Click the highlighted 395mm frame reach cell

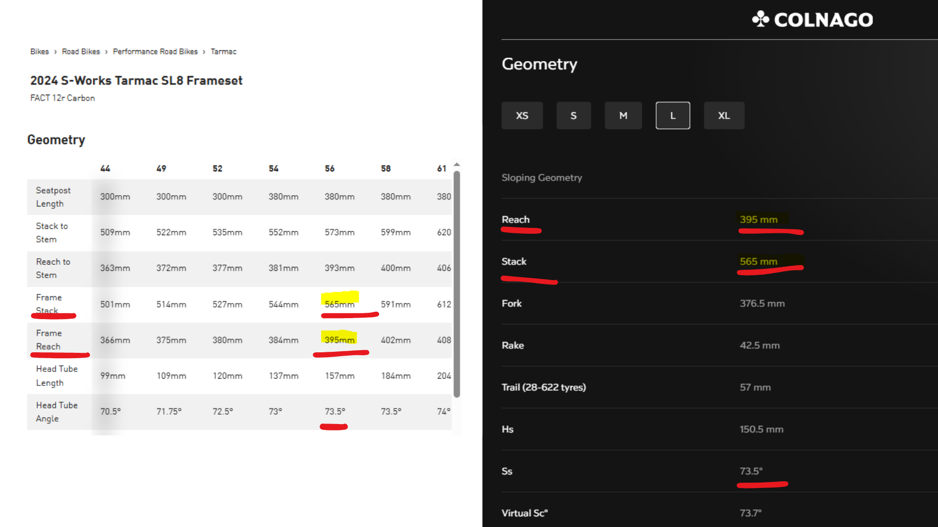340,340
